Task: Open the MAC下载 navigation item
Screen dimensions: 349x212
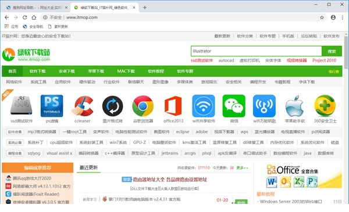Action: (126, 71)
